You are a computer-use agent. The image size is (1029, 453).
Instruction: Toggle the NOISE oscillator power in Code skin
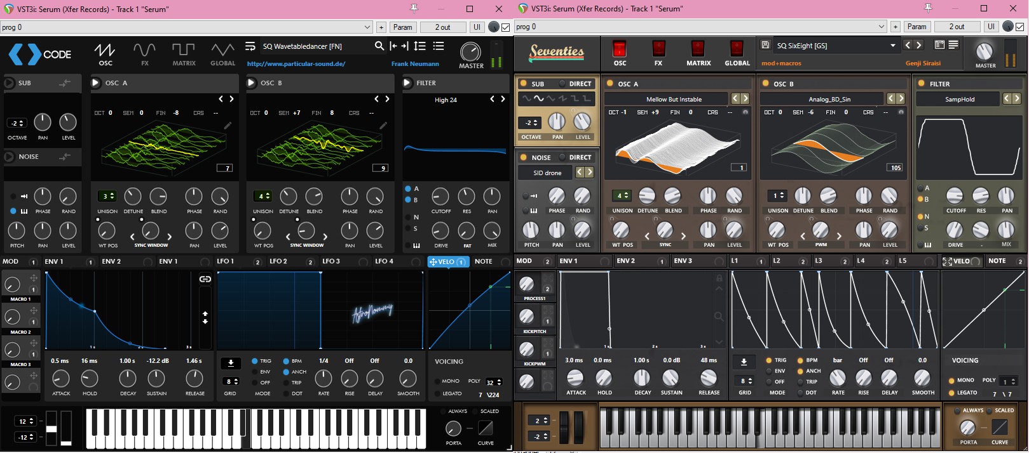(10, 157)
